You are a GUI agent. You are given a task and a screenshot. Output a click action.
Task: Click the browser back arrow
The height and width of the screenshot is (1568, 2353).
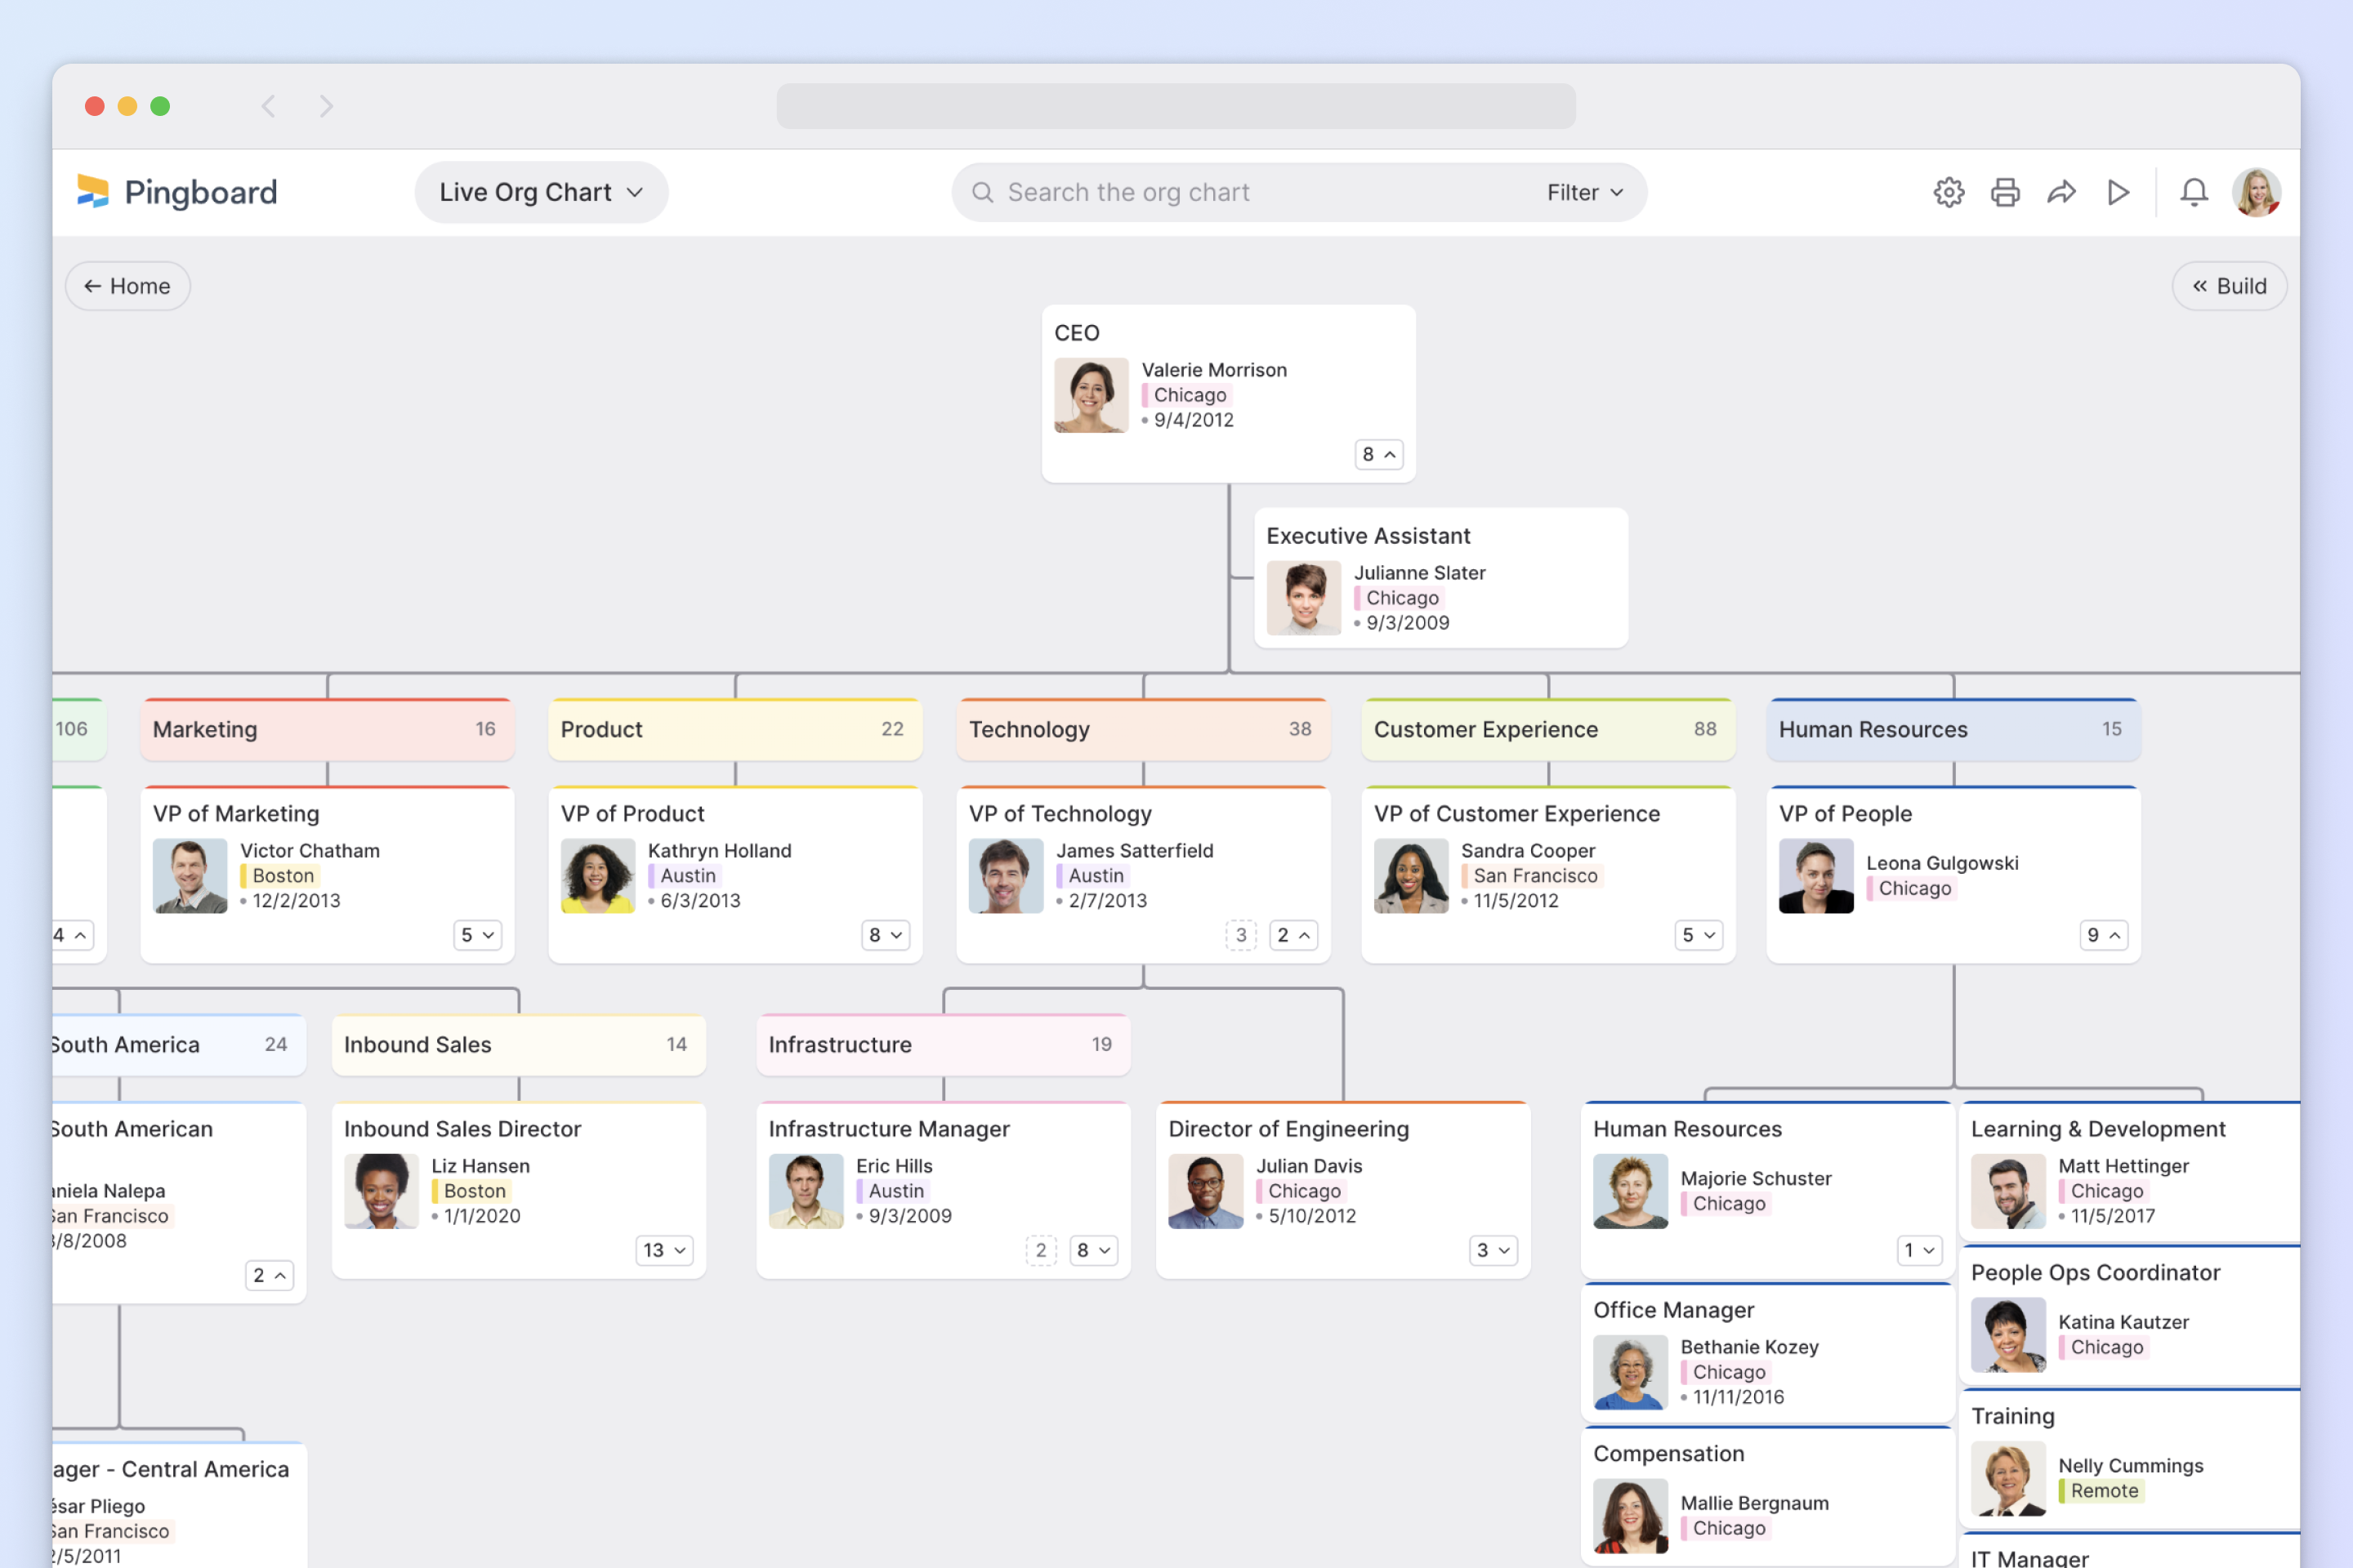[x=268, y=106]
